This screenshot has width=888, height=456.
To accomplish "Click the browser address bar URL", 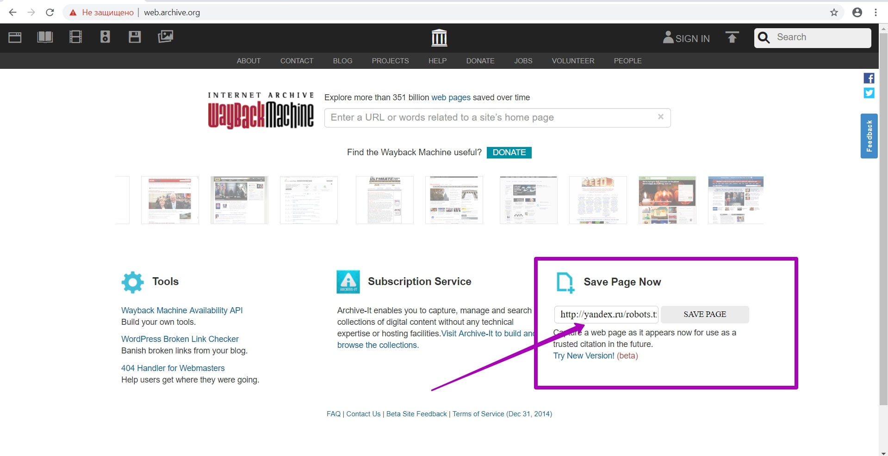I will click(172, 12).
